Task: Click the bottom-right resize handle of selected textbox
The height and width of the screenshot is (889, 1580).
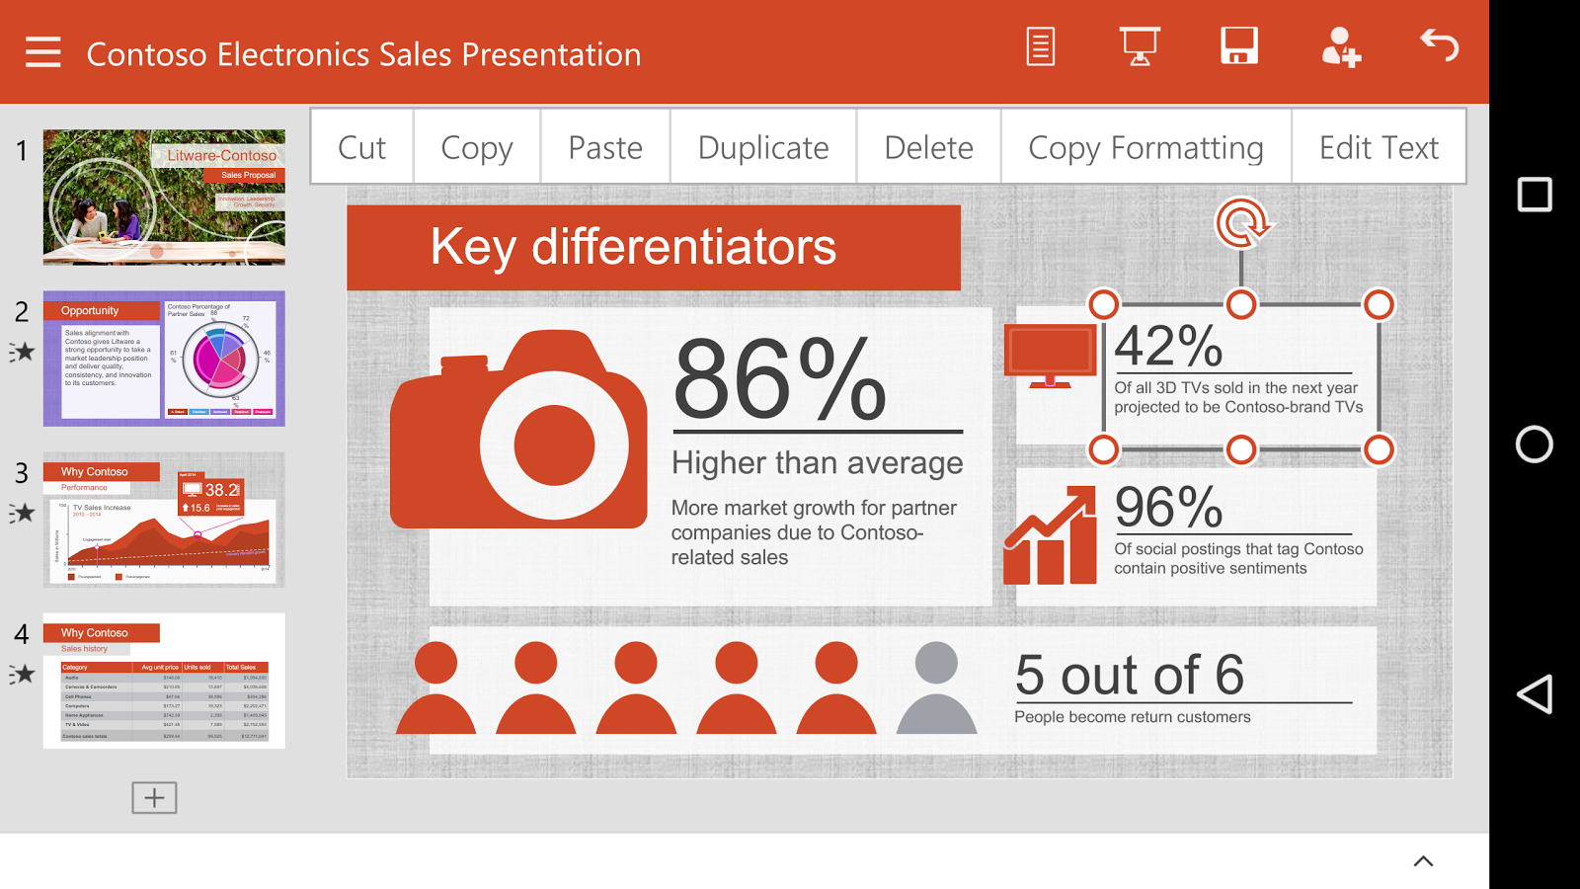Action: pyautogui.click(x=1379, y=449)
